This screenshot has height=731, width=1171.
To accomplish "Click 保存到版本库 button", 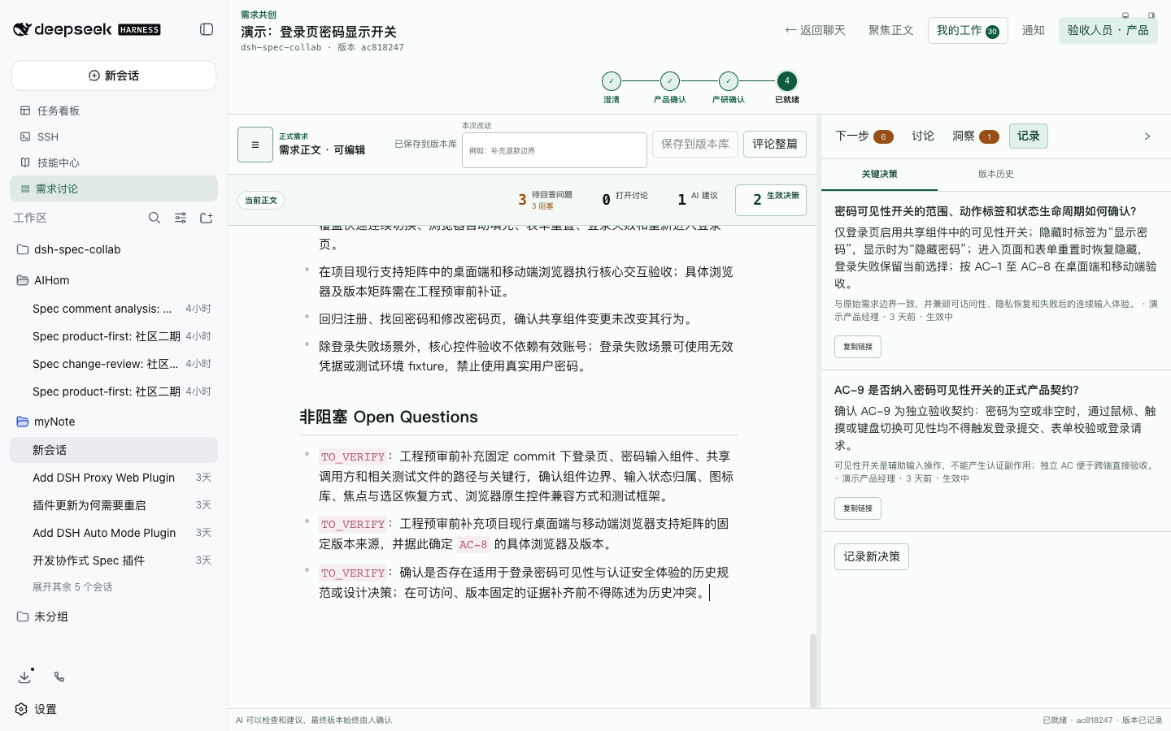I will 695,144.
